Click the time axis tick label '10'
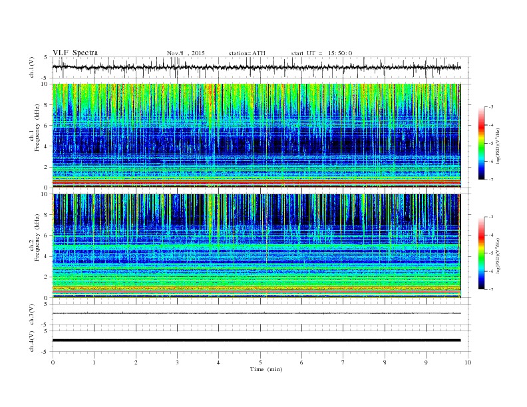The width and height of the screenshot is (527, 407). point(468,362)
